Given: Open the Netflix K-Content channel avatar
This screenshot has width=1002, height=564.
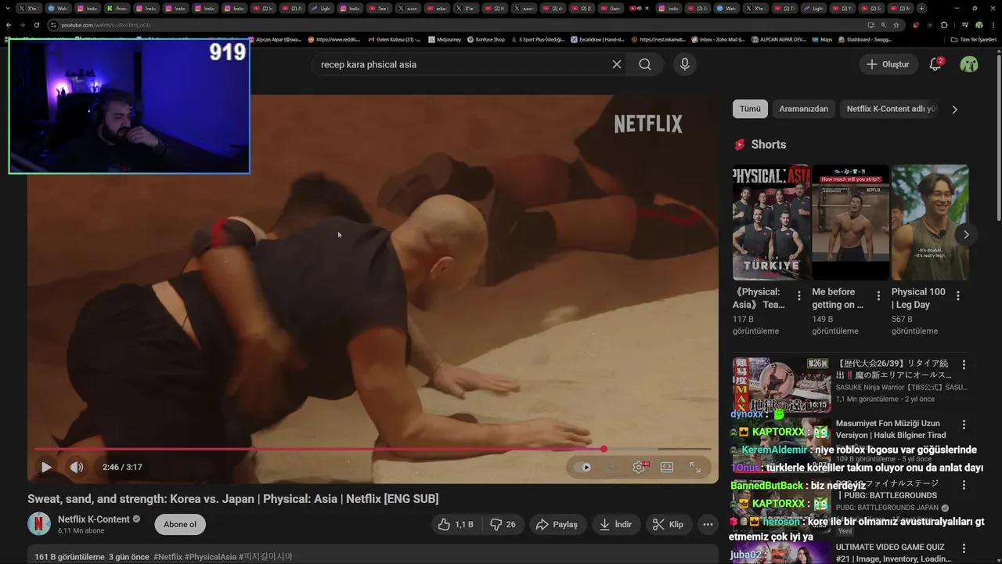Looking at the screenshot, I should (x=39, y=524).
